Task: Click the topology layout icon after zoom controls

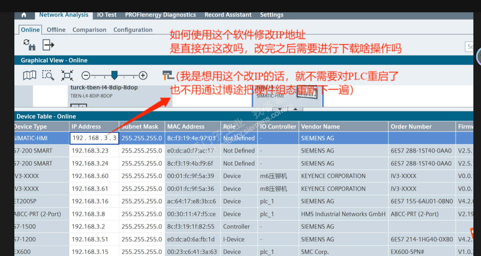Action: click(x=168, y=75)
